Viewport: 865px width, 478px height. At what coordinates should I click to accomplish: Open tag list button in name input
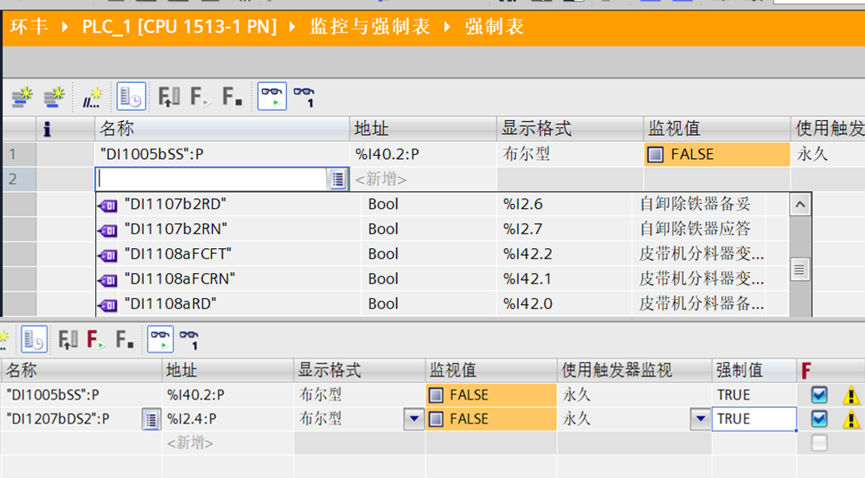[337, 179]
